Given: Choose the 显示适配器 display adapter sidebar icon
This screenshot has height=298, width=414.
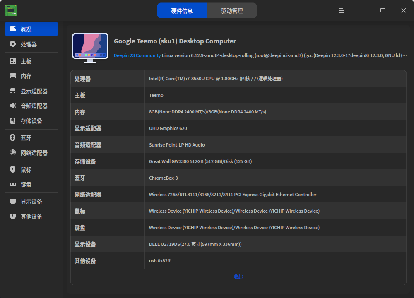Looking at the screenshot, I should tap(13, 91).
